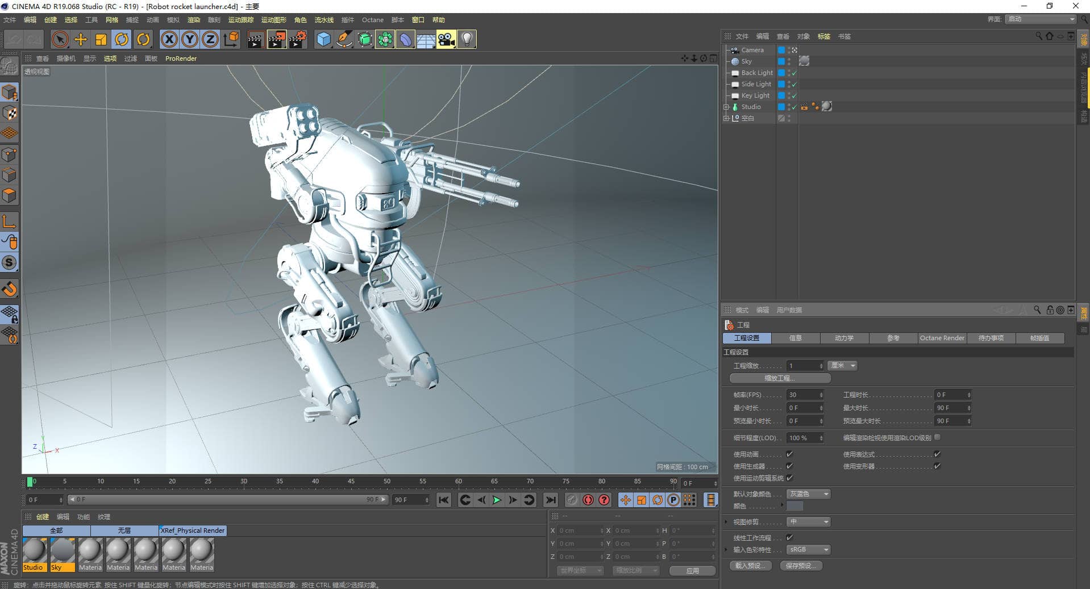The height and width of the screenshot is (589, 1090).
Task: Click the 载入预设 button
Action: click(751, 566)
